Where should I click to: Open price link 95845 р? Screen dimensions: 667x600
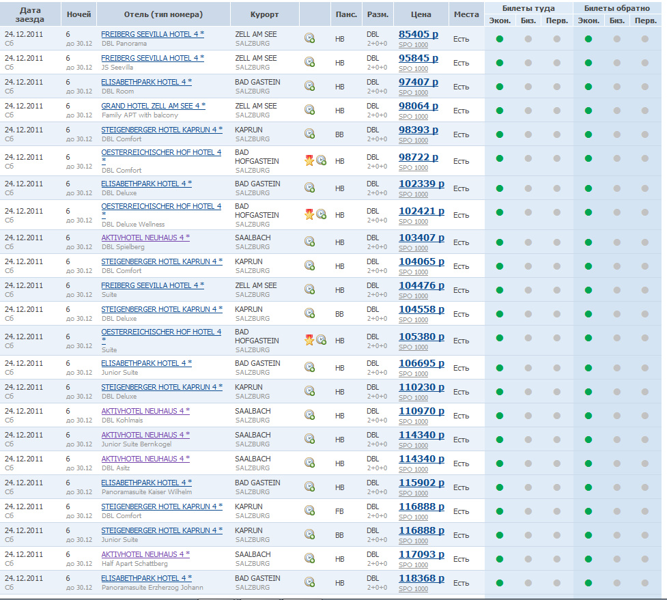(418, 58)
